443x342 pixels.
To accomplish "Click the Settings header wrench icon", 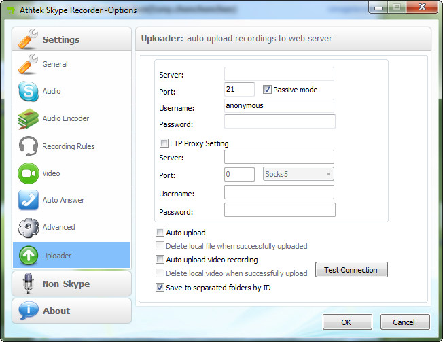I will (28, 39).
